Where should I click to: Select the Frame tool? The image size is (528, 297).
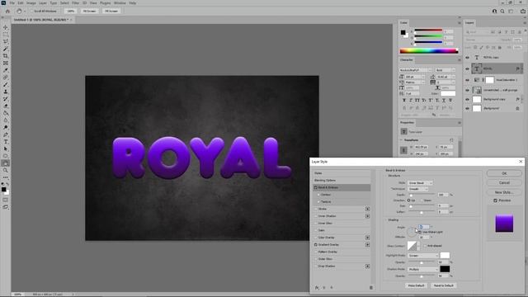(6, 63)
